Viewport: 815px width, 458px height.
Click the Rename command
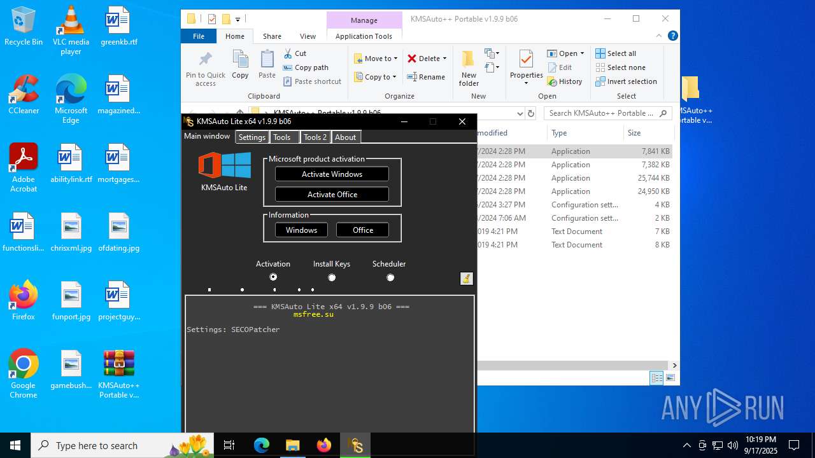point(426,77)
